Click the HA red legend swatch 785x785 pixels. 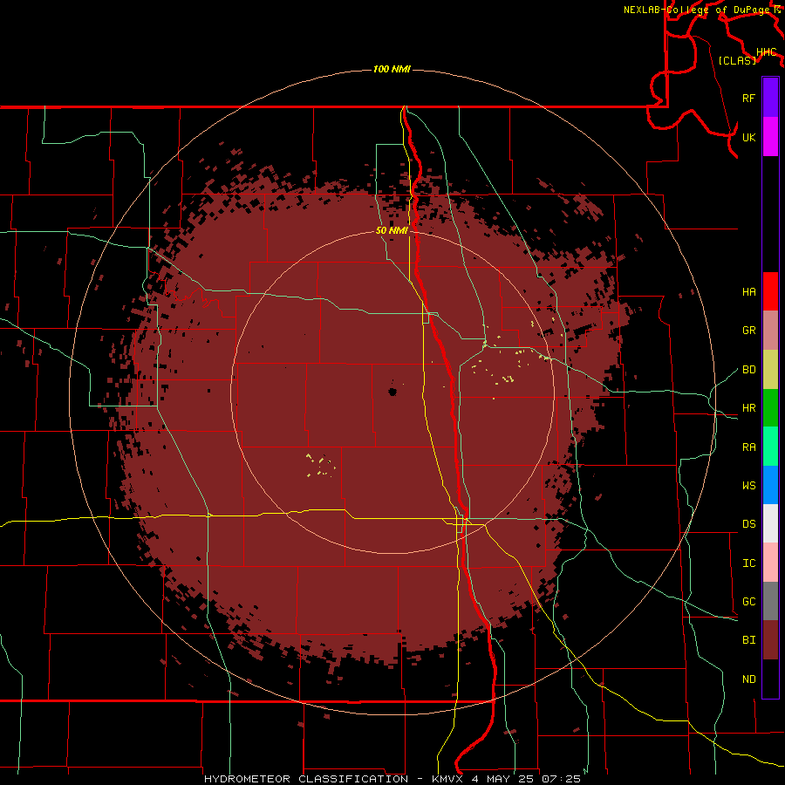click(x=770, y=291)
